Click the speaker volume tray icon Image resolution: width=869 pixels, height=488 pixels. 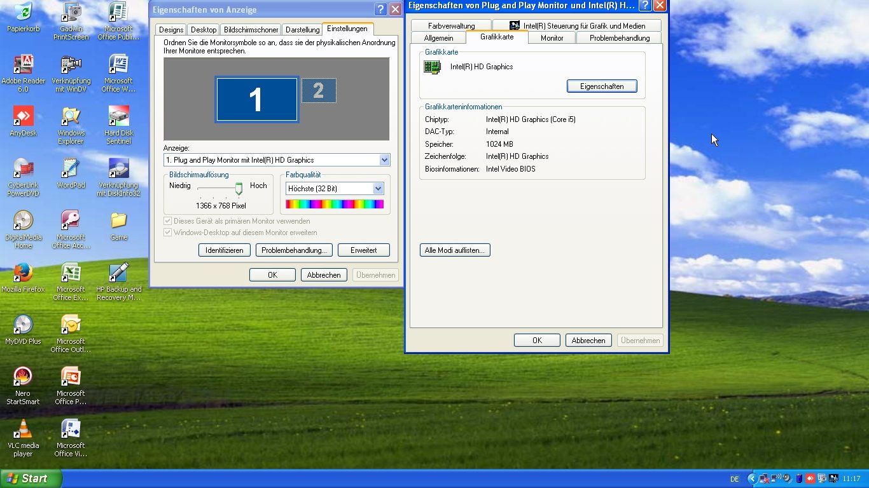787,478
